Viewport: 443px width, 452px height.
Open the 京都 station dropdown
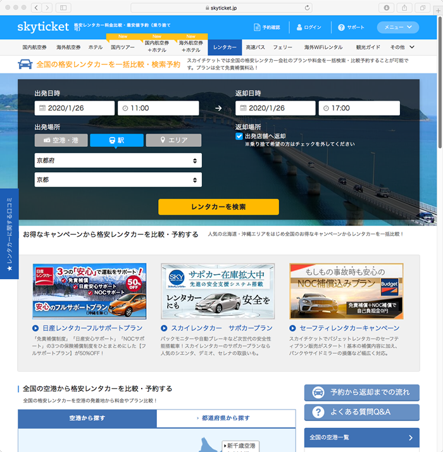pos(118,180)
